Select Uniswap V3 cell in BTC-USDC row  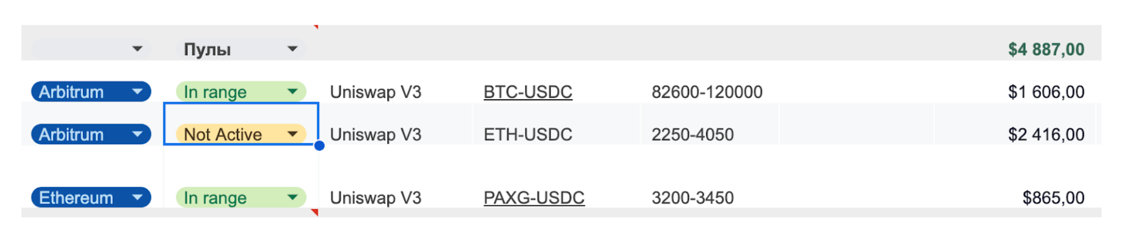[375, 92]
